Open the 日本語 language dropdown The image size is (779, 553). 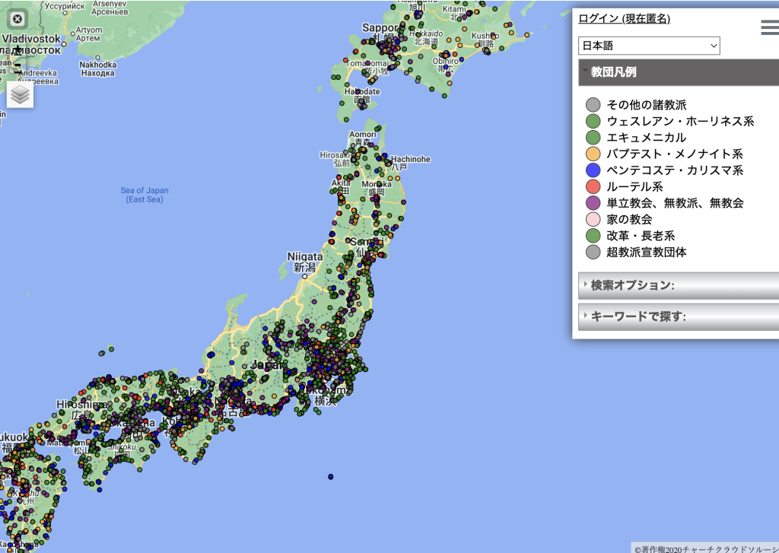649,46
